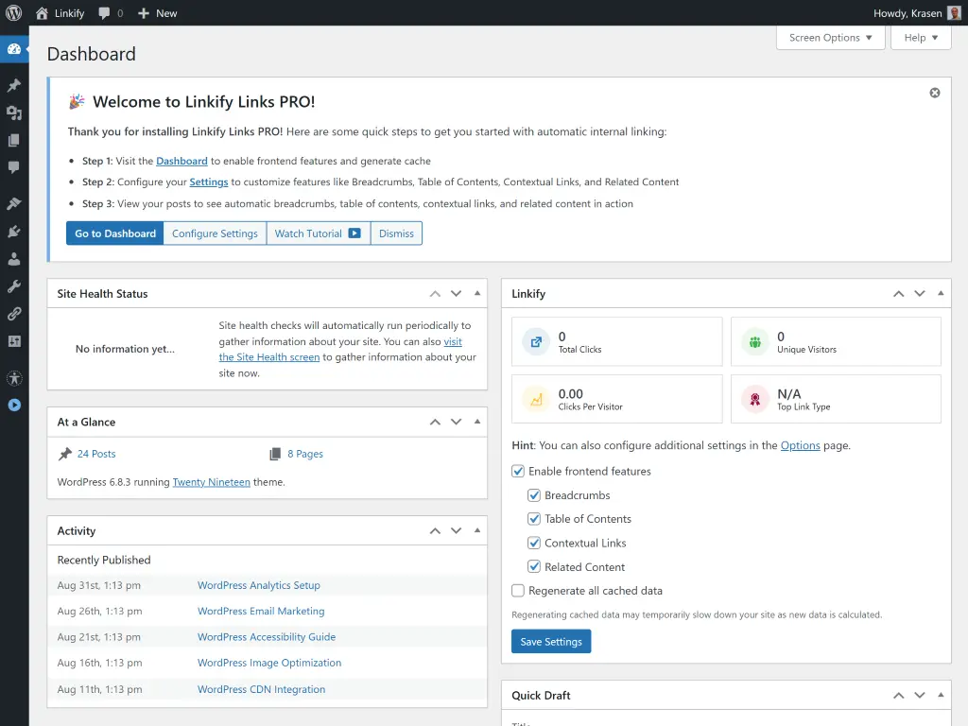Open Comments via speech bubble icon
This screenshot has height=726, width=968.
point(13,167)
